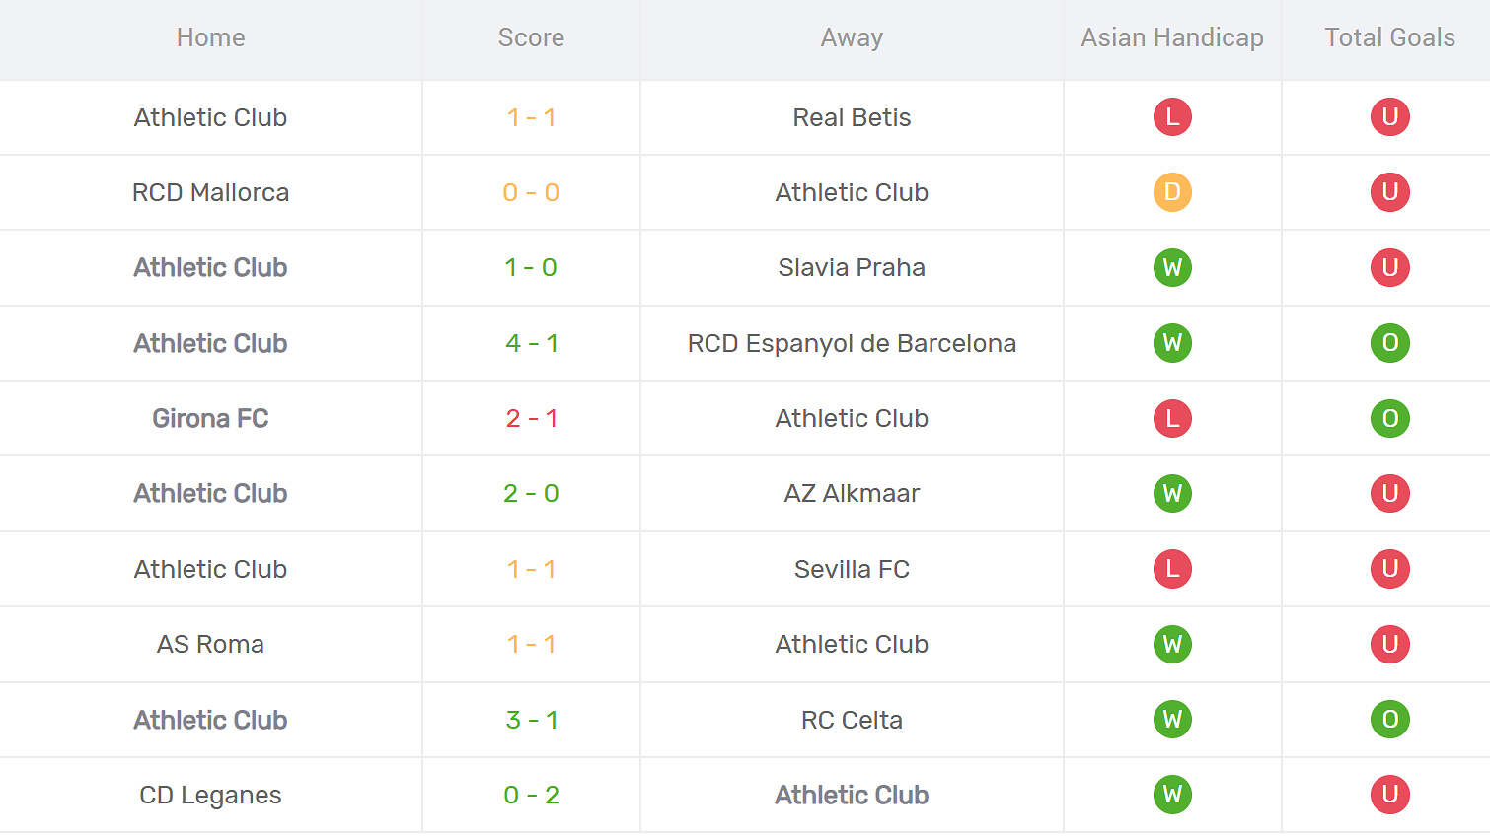Click green O total goals badge for Espanyol match

tap(1389, 343)
